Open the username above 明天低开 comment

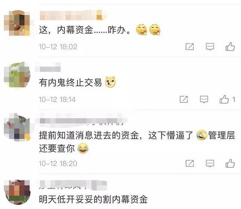(x=73, y=185)
